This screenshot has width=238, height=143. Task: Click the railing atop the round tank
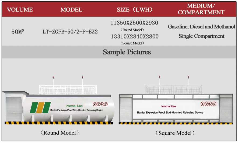[68, 90]
